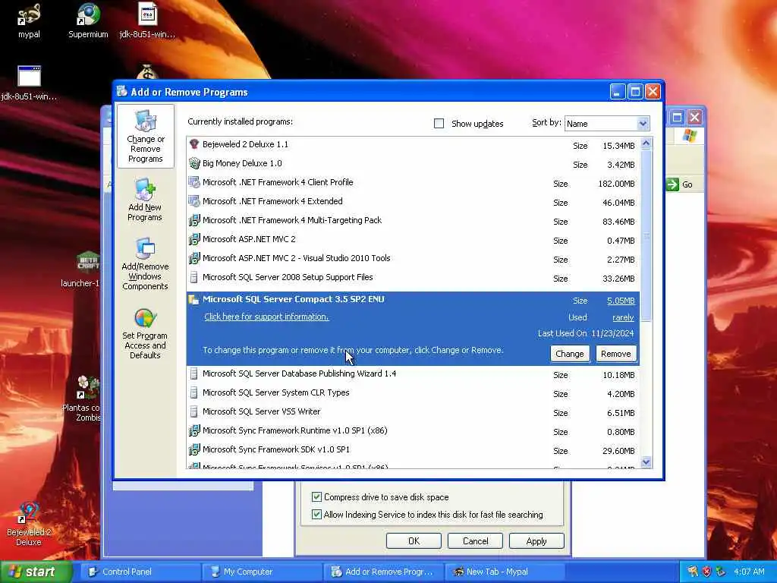Click SQL Server System CLR Types icon
The width and height of the screenshot is (777, 583).
point(194,392)
